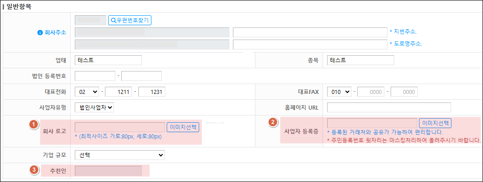Open the 대표FAX prefix dropdown

[x=341, y=92]
